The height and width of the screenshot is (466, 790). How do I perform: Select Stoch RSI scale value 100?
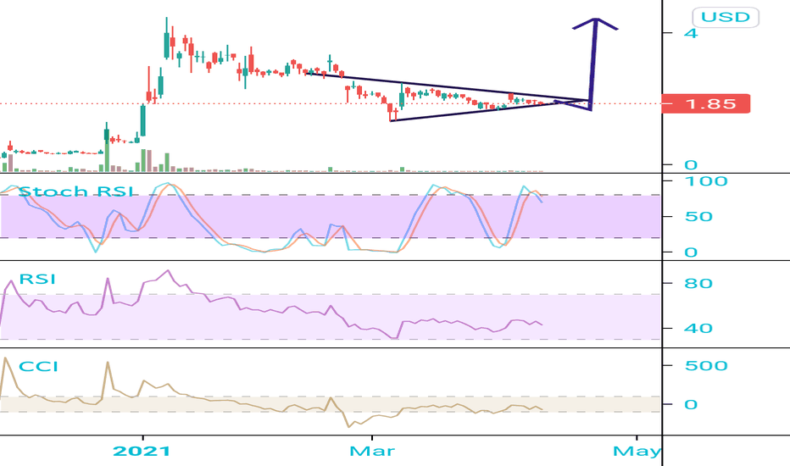click(x=706, y=180)
